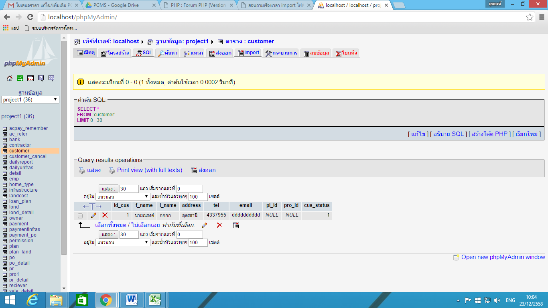Click the browse icon beside acpay_remember
The height and width of the screenshot is (308, 548).
5,129
